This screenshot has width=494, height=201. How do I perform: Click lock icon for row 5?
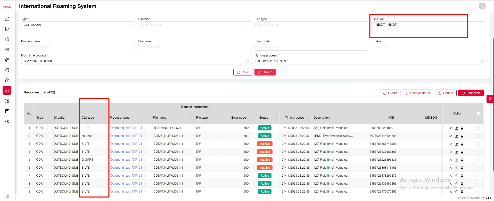pos(462,160)
